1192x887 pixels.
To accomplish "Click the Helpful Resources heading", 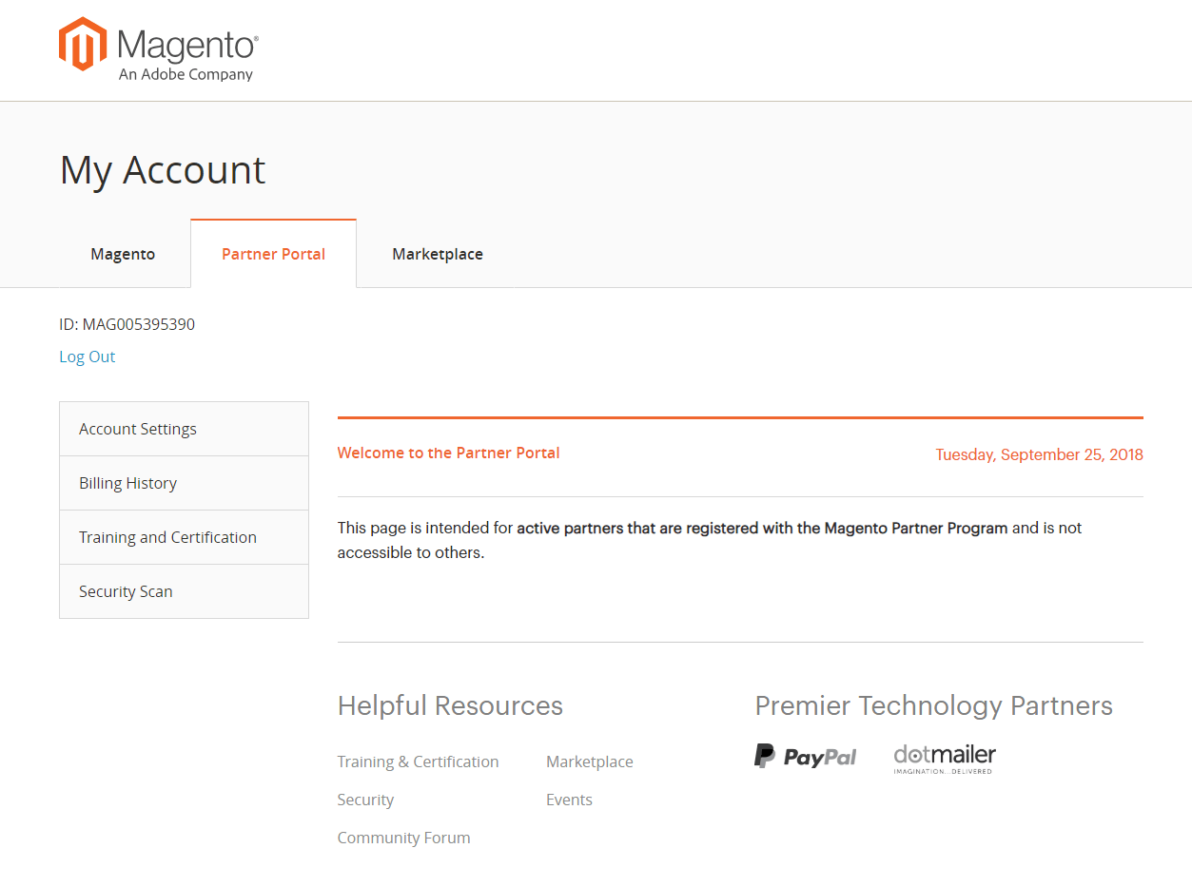I will [450, 705].
